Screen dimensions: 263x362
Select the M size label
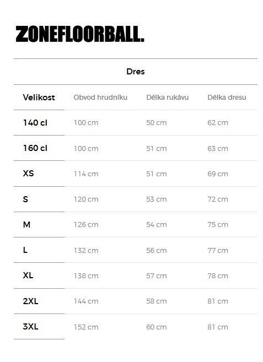click(26, 224)
